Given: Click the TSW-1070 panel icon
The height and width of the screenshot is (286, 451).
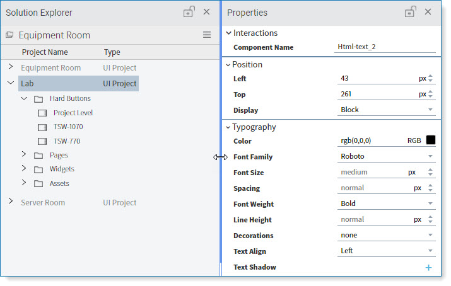Looking at the screenshot, I should tap(42, 127).
